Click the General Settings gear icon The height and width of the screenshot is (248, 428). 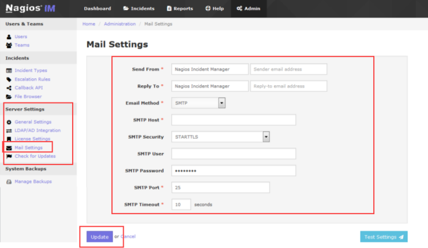pos(9,122)
